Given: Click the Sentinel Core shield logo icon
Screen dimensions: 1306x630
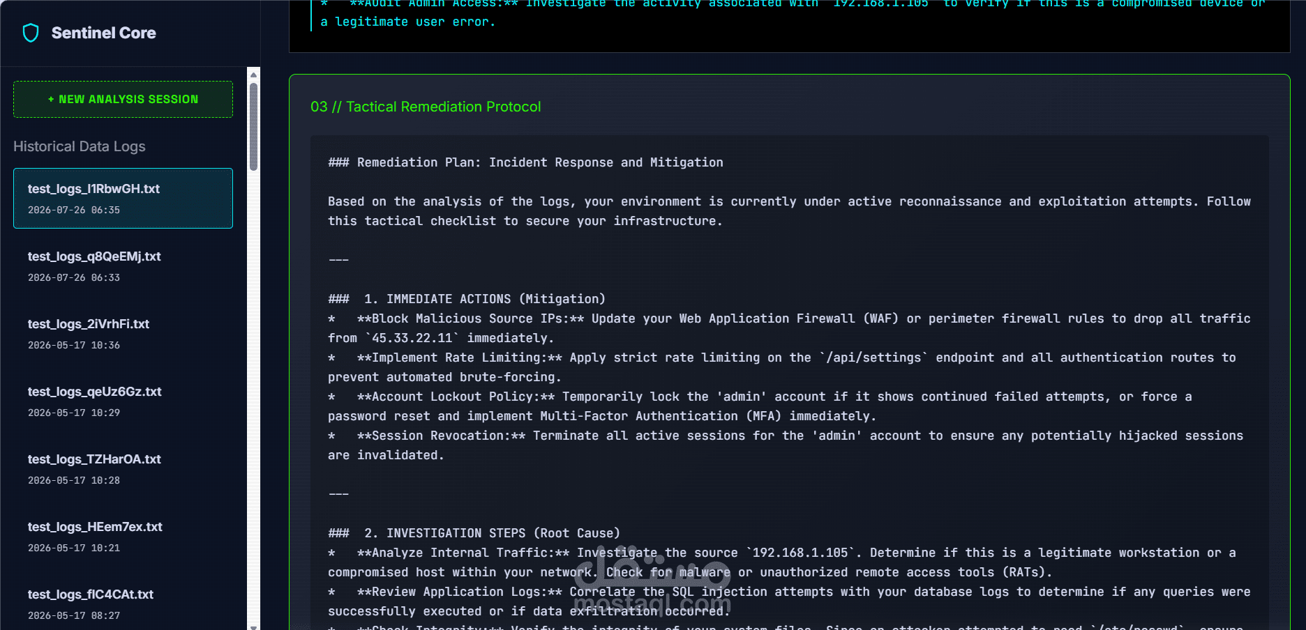Looking at the screenshot, I should (x=31, y=33).
